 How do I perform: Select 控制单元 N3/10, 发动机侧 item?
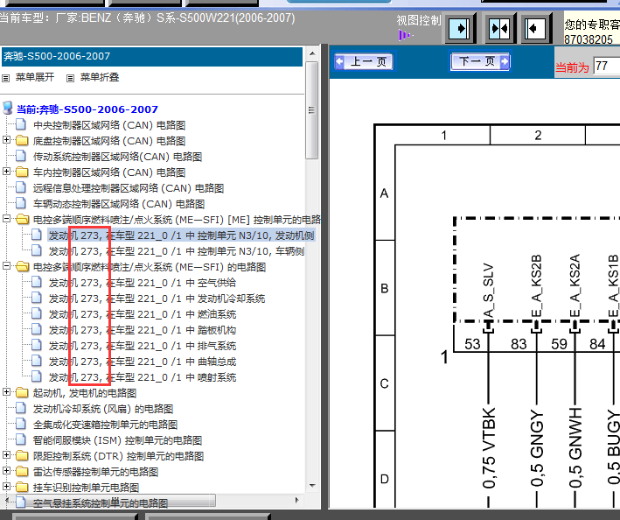coord(182,235)
